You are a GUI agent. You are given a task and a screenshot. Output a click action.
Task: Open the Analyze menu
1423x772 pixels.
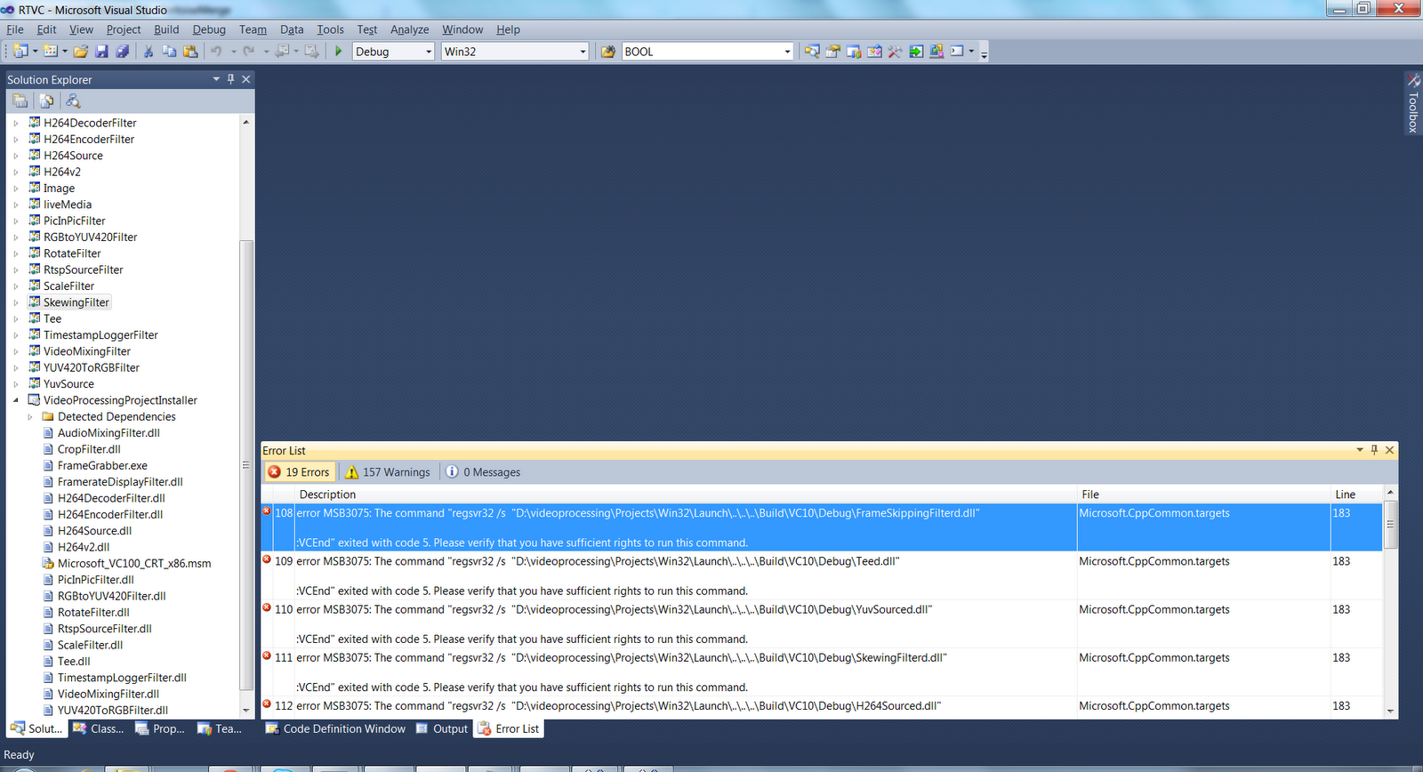pyautogui.click(x=409, y=29)
